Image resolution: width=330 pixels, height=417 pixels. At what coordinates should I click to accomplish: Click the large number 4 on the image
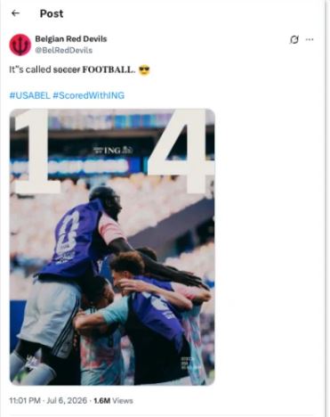[x=181, y=151]
